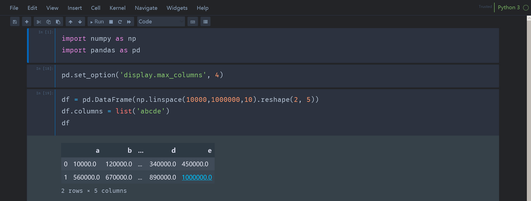
Task: Restart and run all cells icon
Action: click(x=129, y=22)
